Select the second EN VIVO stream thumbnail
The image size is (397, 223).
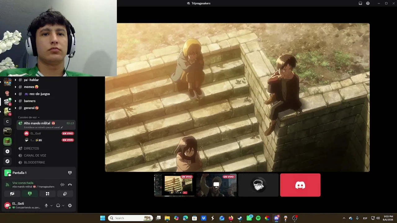pyautogui.click(x=216, y=185)
